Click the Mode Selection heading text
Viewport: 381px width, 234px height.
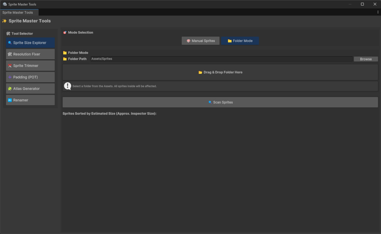(x=81, y=32)
